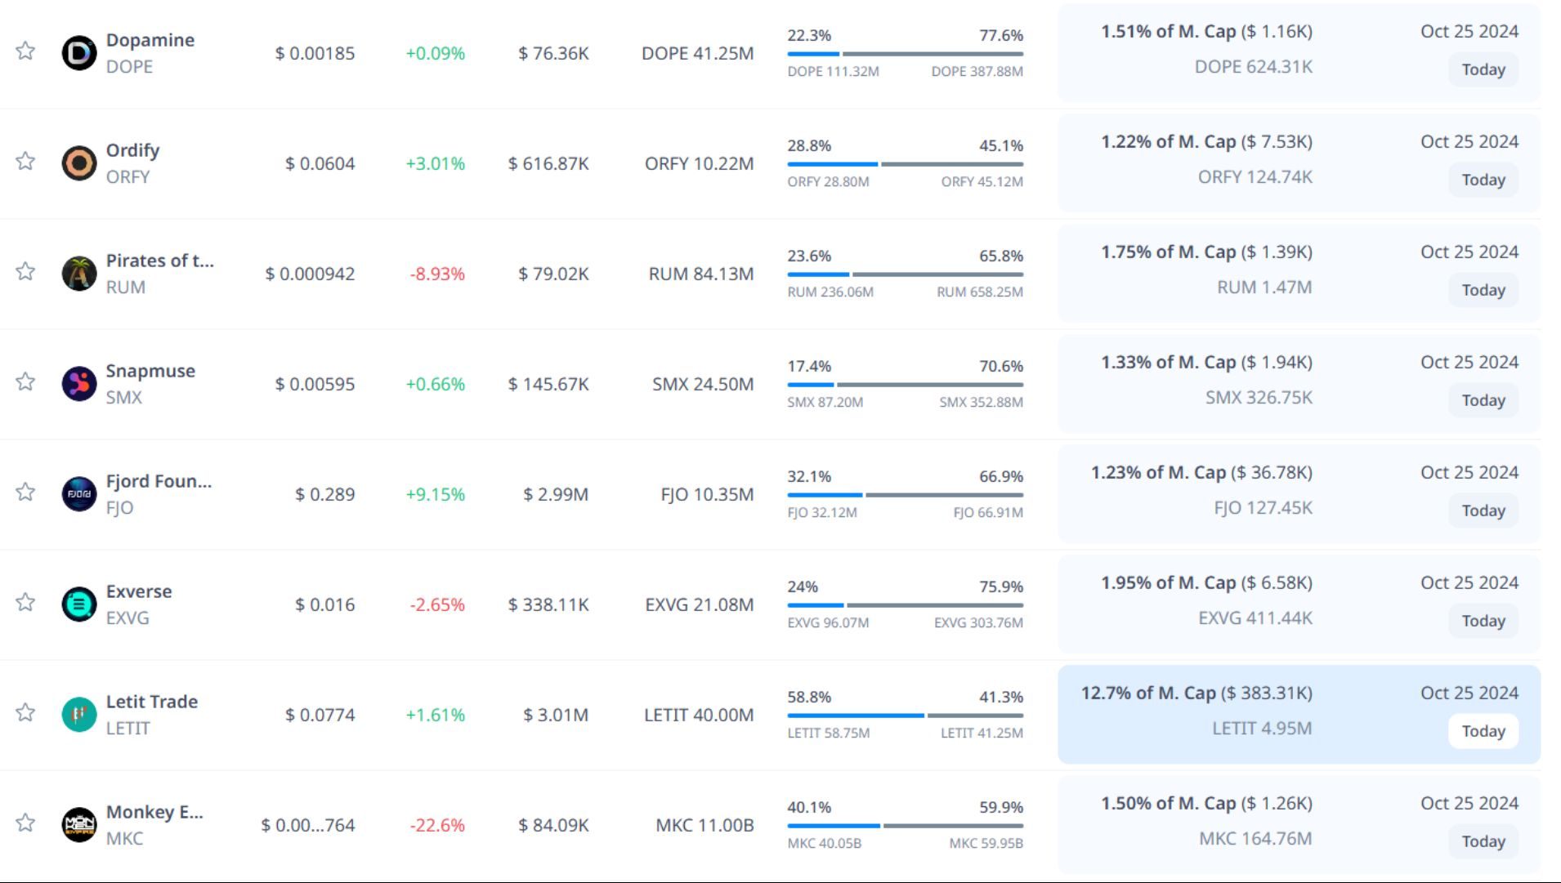
Task: Click the Letit Trade unlock progress bar
Action: 905,716
